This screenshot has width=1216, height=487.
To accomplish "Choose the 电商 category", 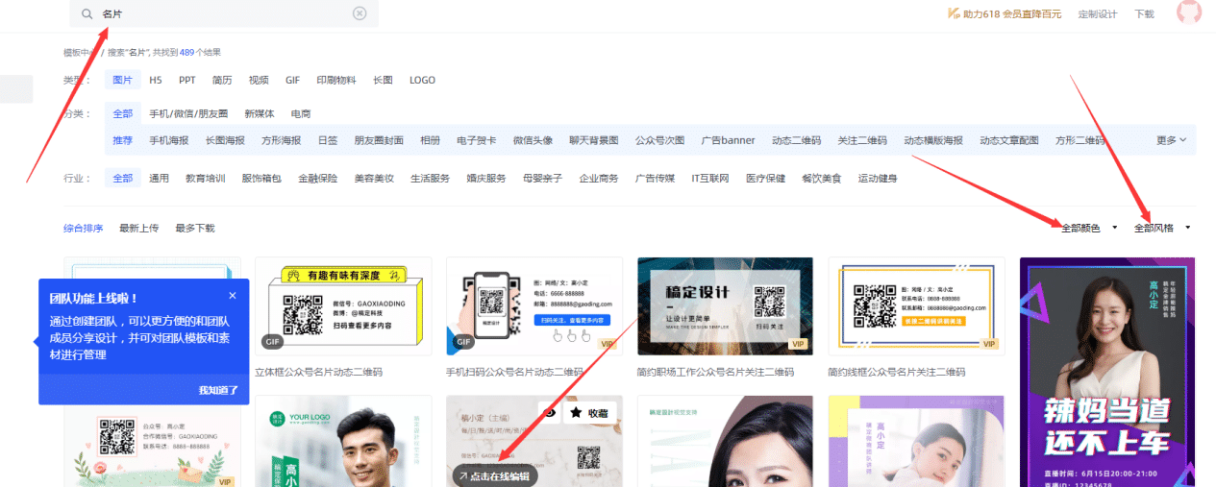I will point(301,114).
